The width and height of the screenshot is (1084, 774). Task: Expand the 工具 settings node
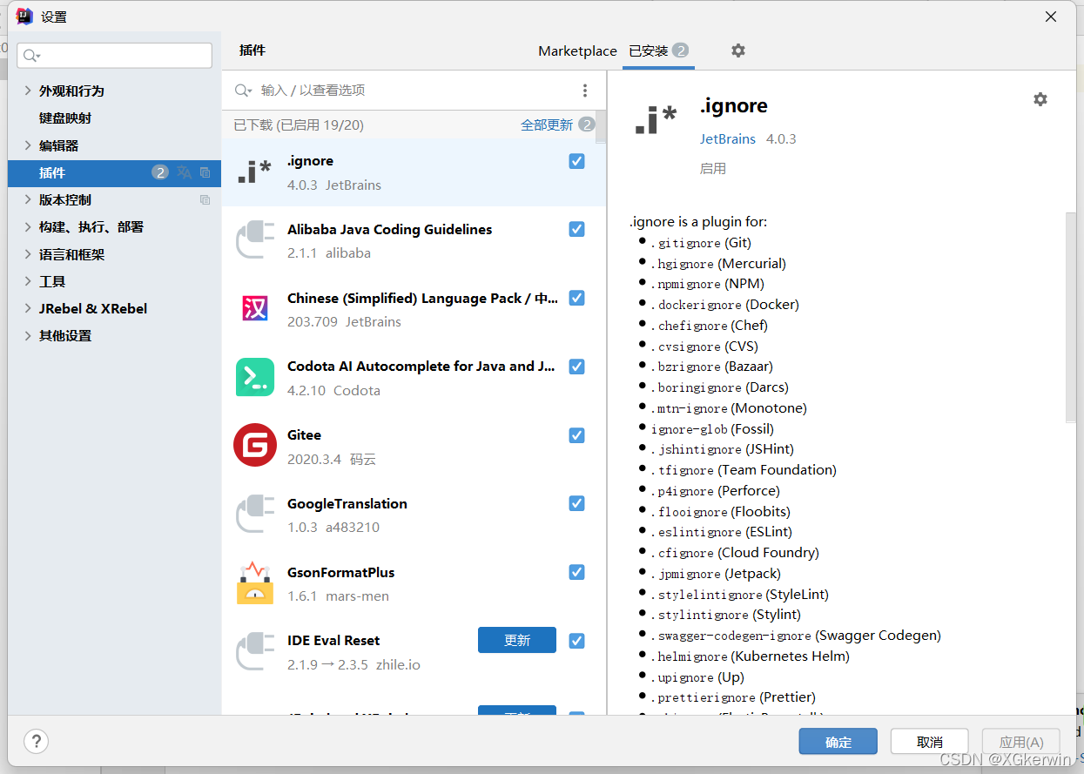click(x=28, y=281)
